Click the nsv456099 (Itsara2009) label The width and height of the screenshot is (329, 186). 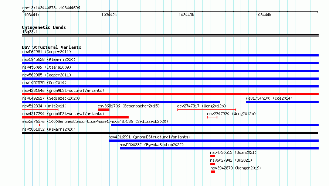coord(47,67)
